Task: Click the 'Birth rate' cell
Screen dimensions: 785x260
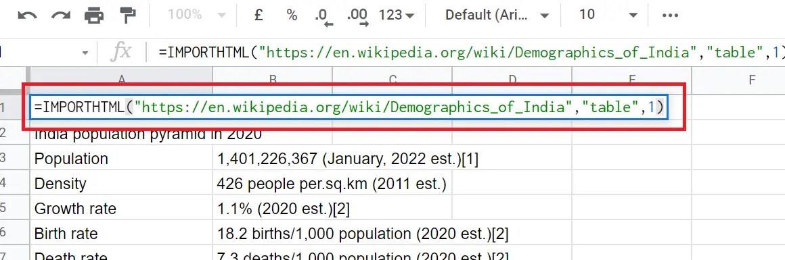Action: (121, 233)
